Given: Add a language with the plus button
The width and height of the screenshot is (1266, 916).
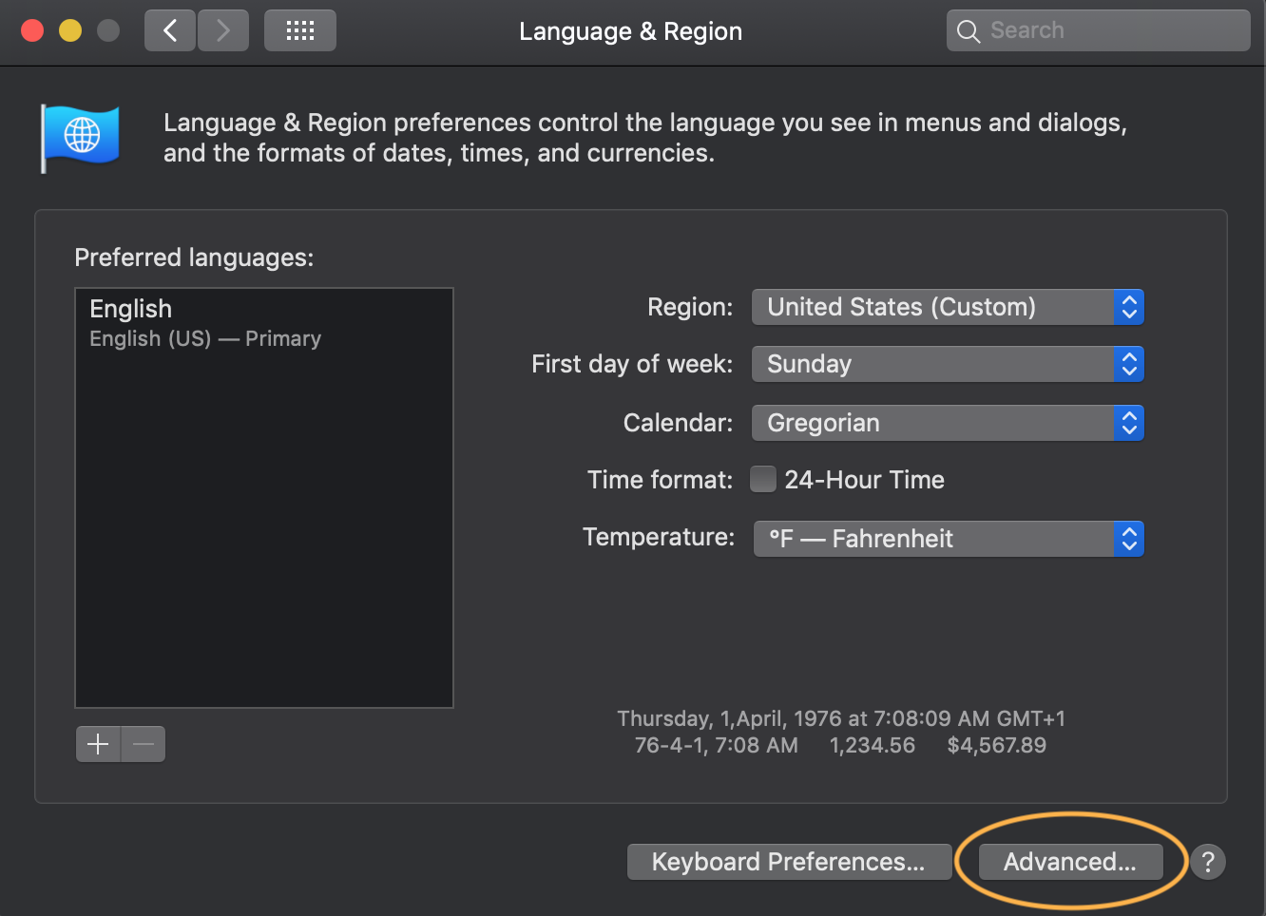Looking at the screenshot, I should (x=98, y=744).
